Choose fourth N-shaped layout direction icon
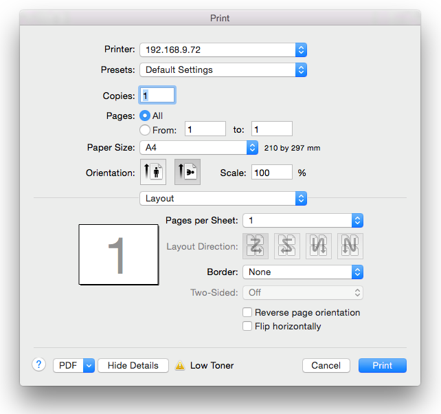The image size is (441, 414). click(x=350, y=246)
